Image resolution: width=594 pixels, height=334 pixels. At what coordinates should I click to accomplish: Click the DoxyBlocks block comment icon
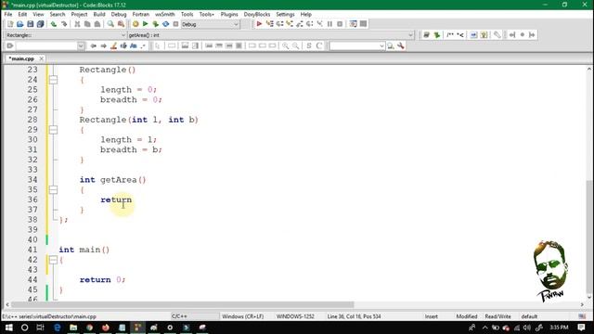click(x=450, y=35)
